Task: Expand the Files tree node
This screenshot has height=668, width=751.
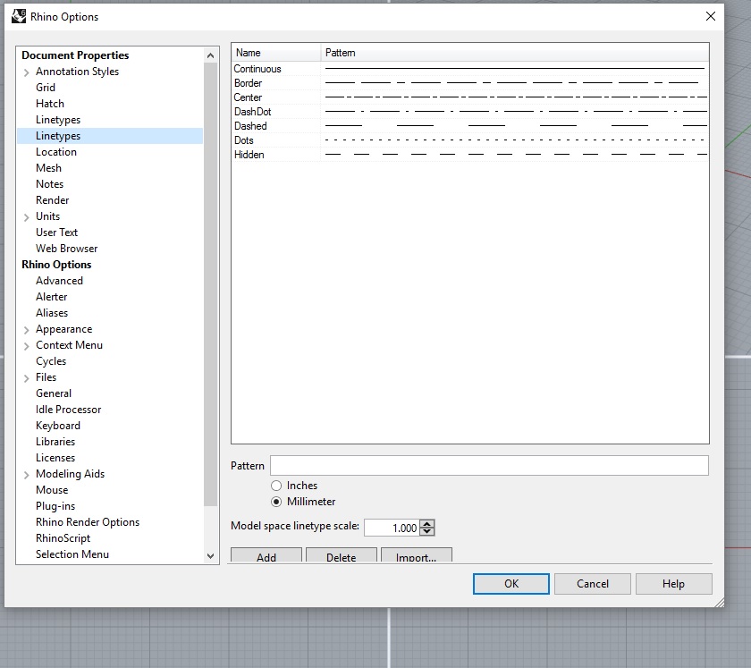Action: click(x=26, y=378)
